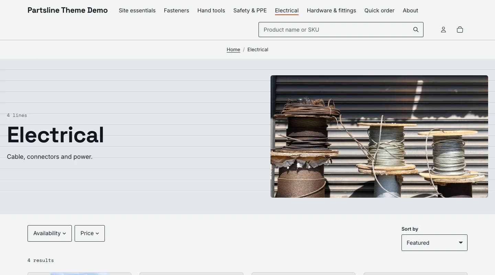Go to Site essentials menu
Screen dimensions: 495x275
click(x=137, y=11)
